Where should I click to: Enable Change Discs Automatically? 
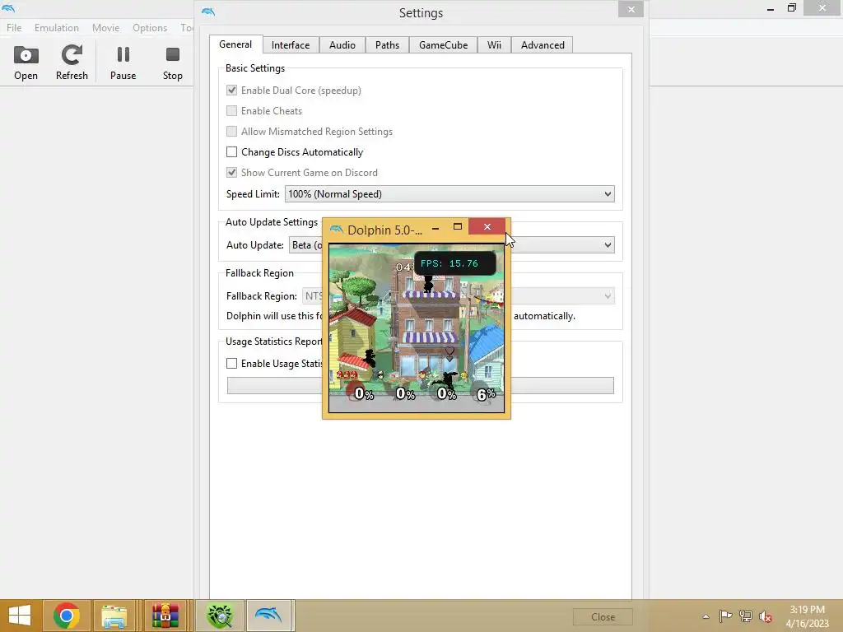pyautogui.click(x=231, y=152)
